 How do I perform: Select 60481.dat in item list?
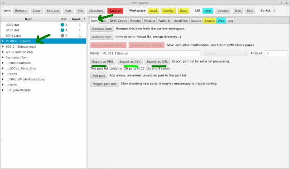coord(13,35)
